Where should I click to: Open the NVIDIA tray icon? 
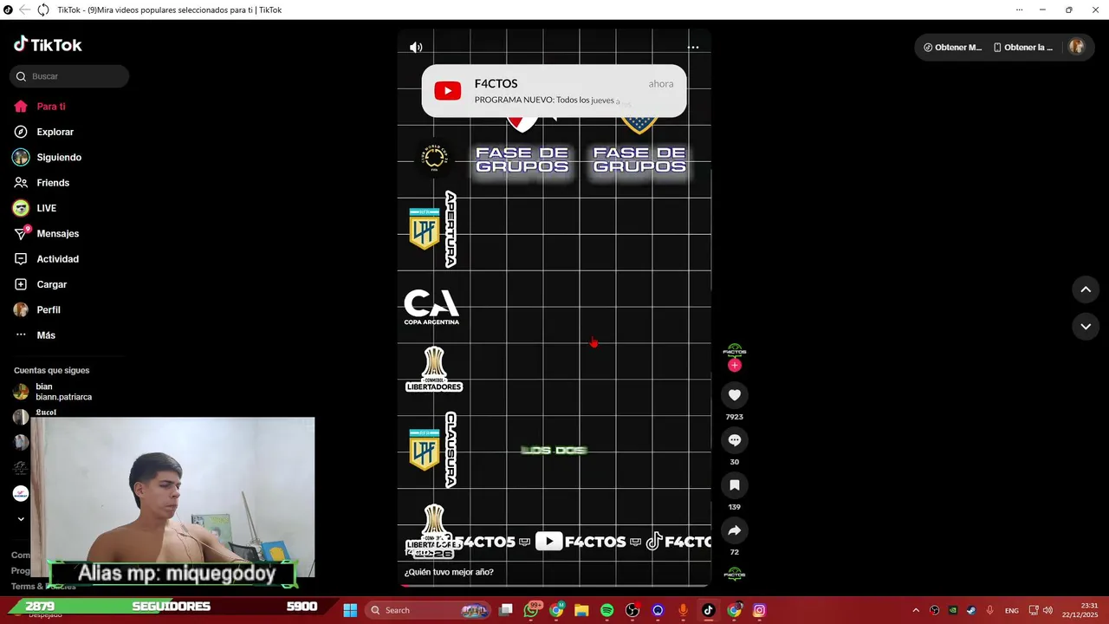[953, 610]
